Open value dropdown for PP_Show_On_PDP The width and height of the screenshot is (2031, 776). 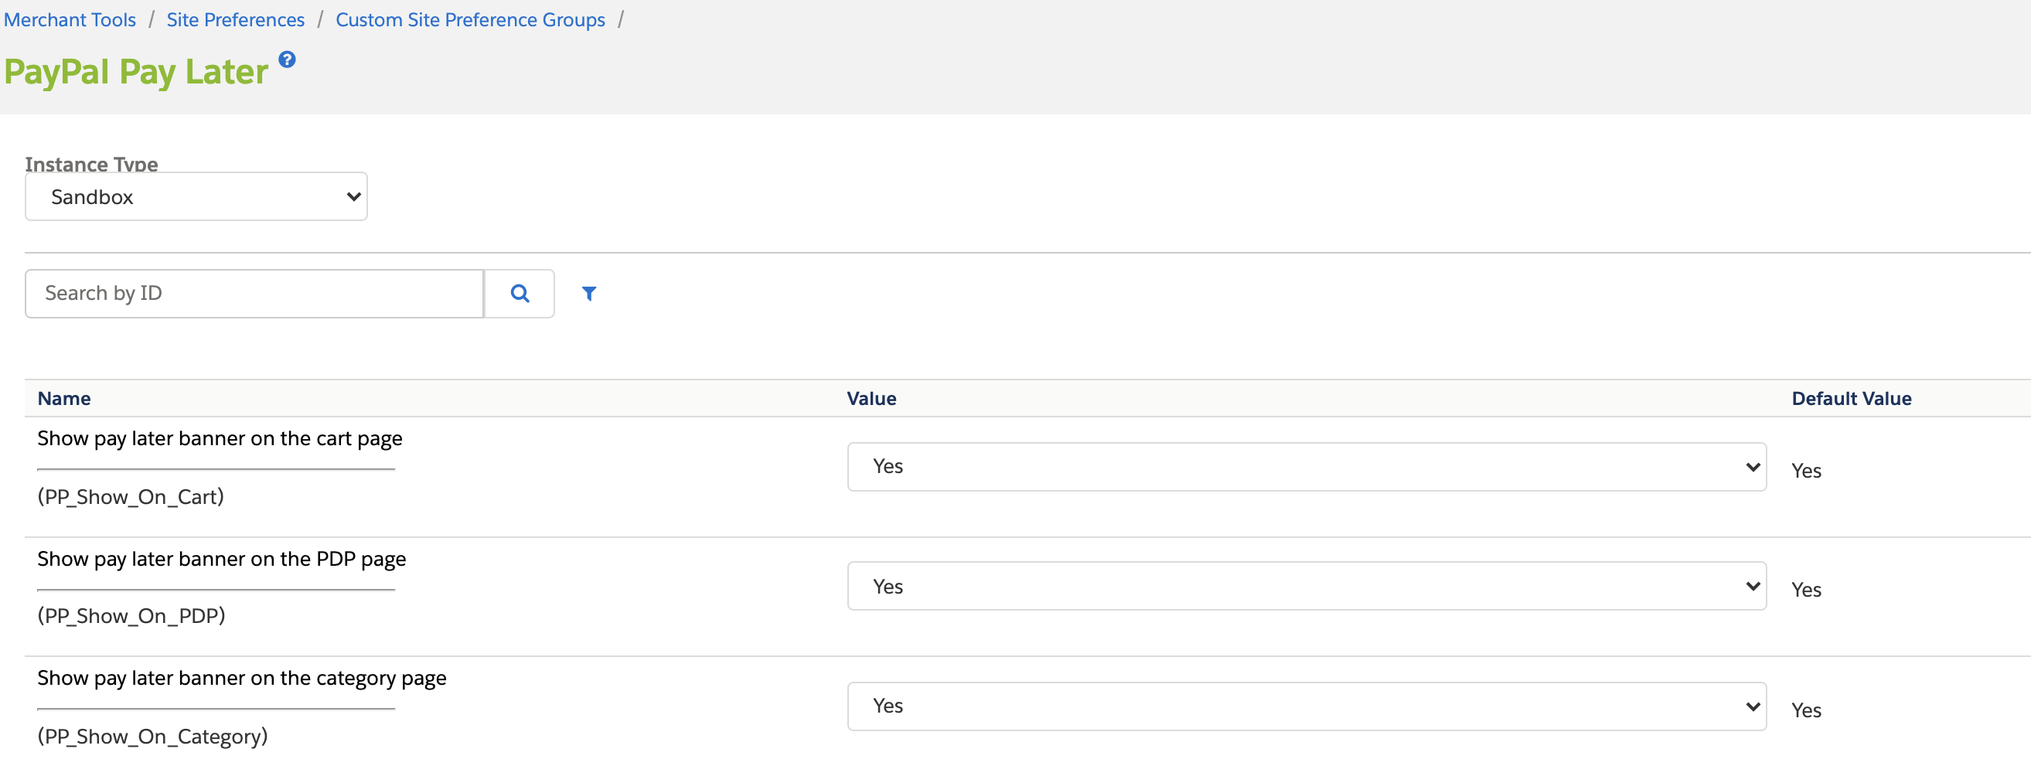click(1306, 586)
